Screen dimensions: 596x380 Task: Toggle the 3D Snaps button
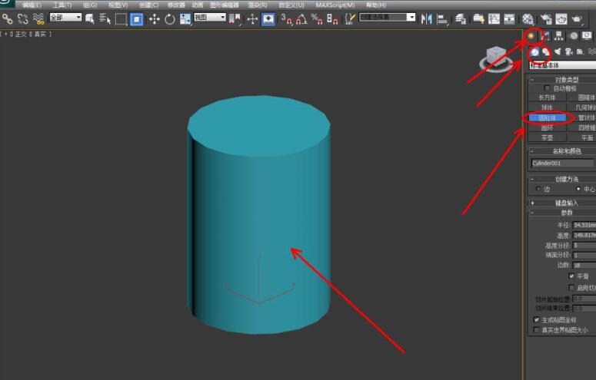click(x=286, y=19)
